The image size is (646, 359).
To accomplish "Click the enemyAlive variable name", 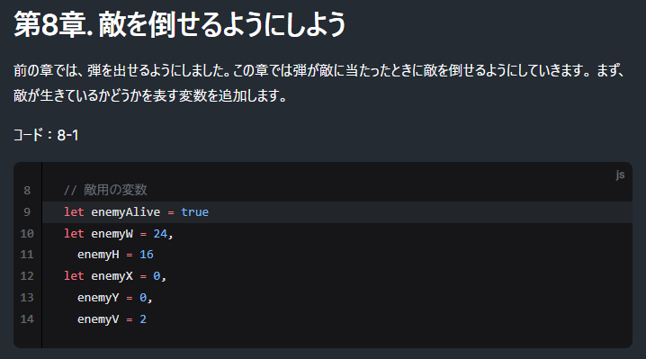I will 126,212.
